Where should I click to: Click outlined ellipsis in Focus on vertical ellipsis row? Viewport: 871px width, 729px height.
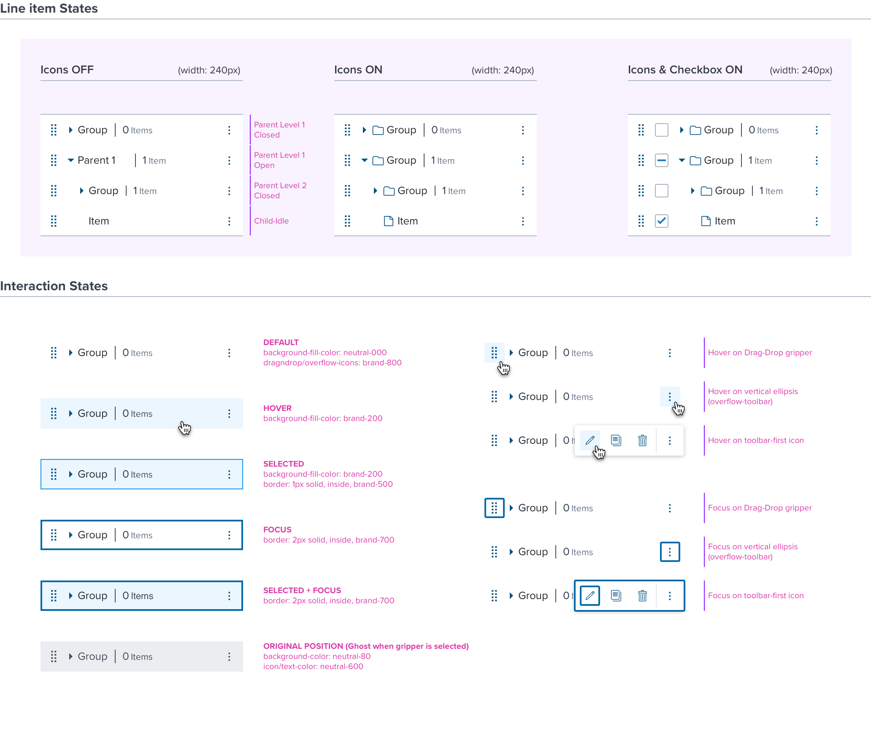tap(670, 552)
